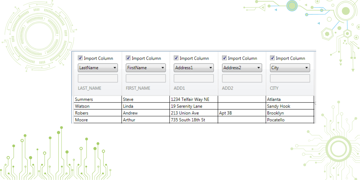Image resolution: width=360 pixels, height=180 pixels.
Task: Click the text field beneath the Address1 dropdown
Action: [193, 78]
